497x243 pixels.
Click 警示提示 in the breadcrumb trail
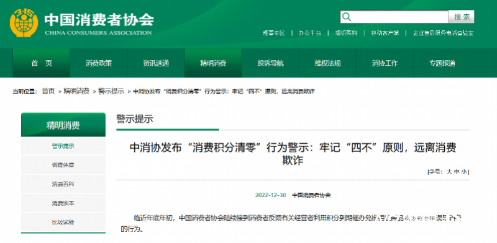tap(111, 91)
